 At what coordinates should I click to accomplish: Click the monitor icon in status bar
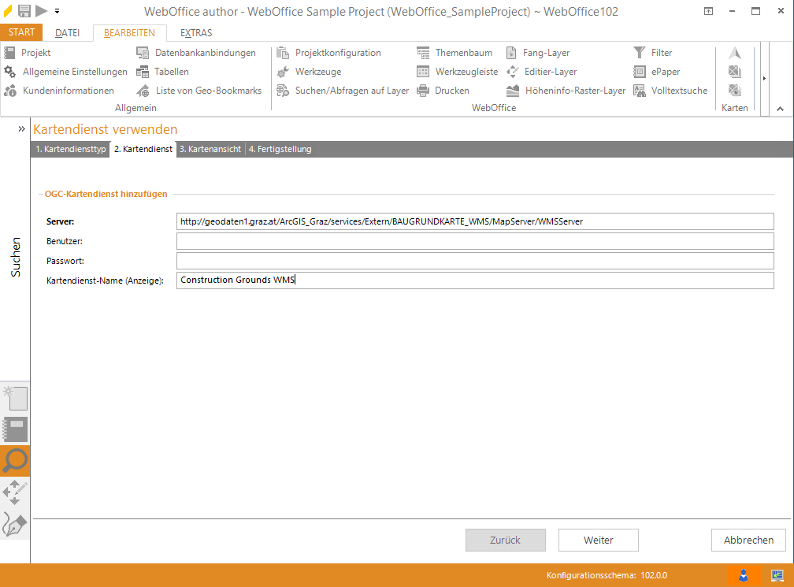(x=777, y=576)
